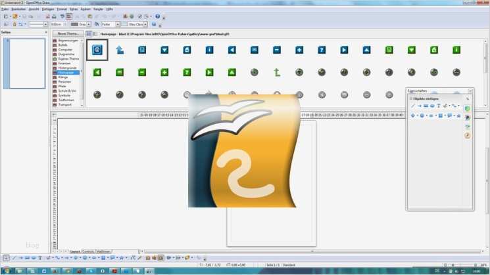
Task: Click the Help icon in standard toolbar
Action: point(157,16)
